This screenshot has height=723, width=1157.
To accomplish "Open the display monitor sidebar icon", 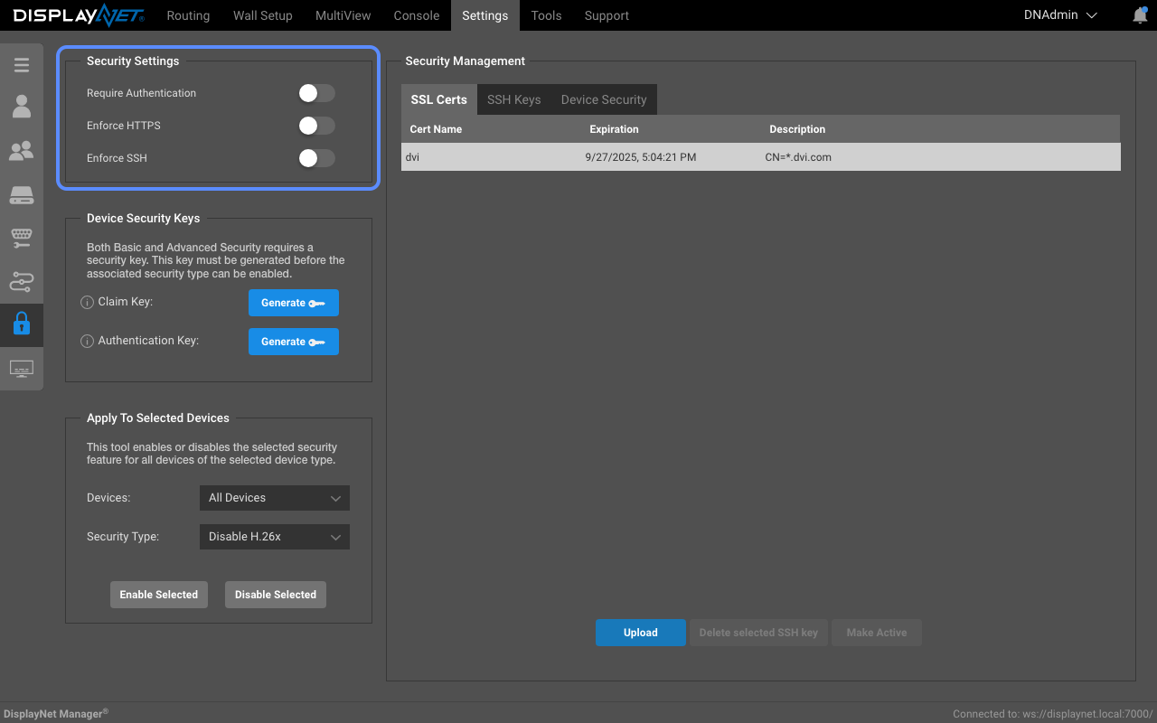I will [22, 369].
